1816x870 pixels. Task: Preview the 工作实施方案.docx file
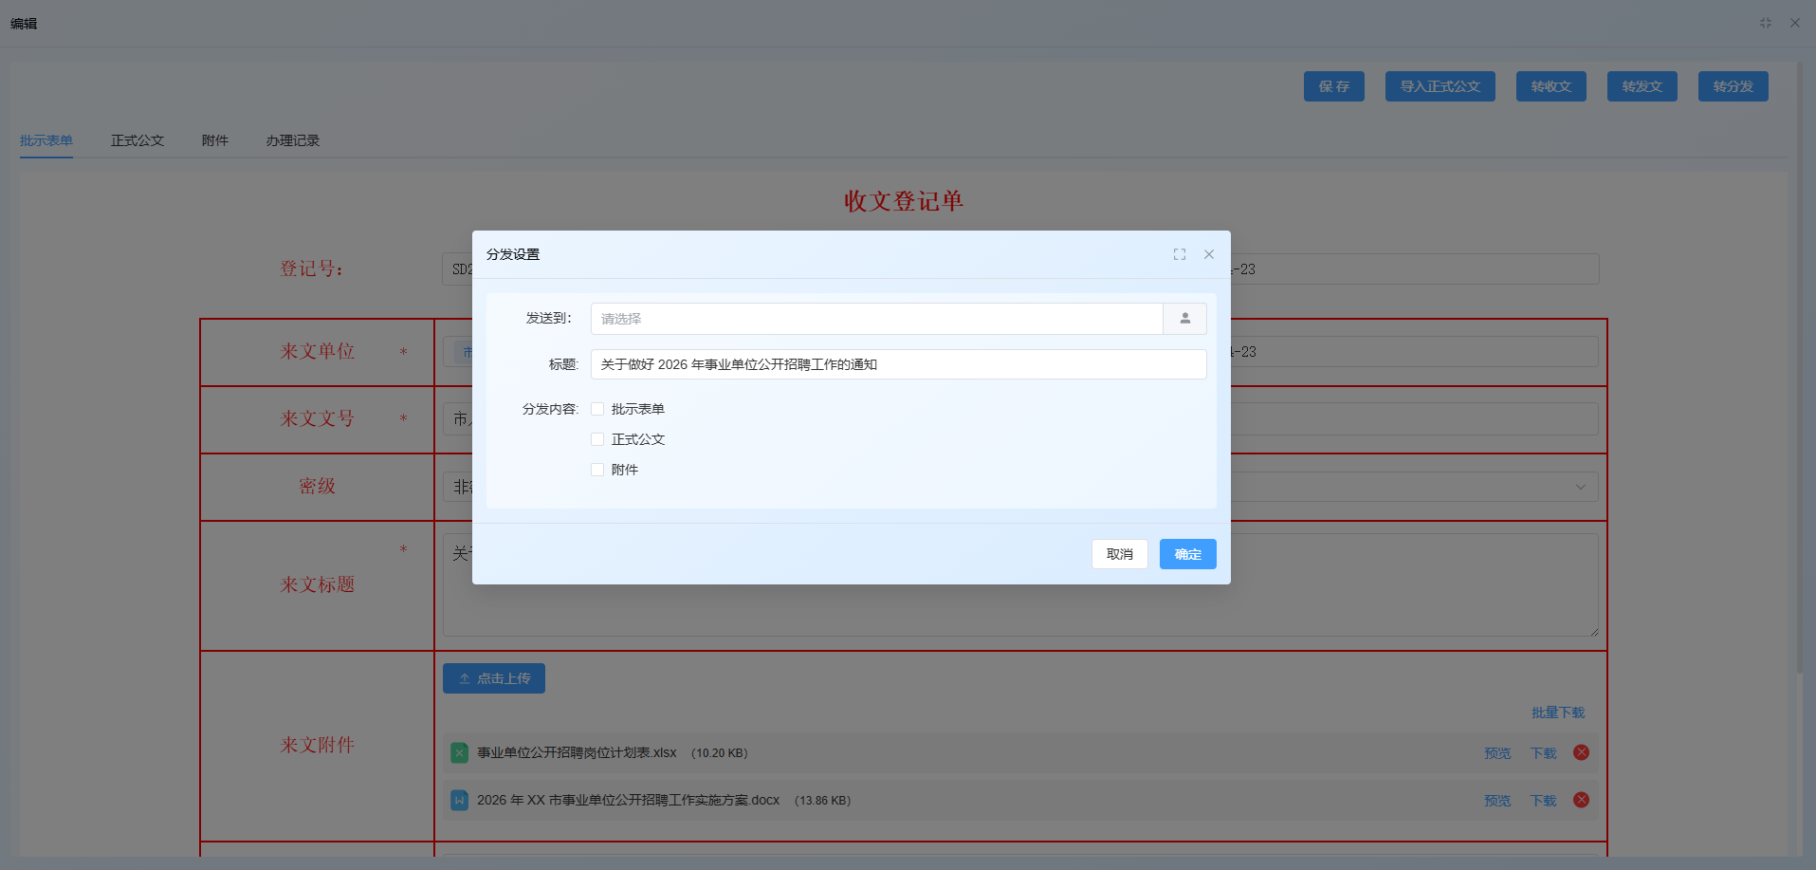pyautogui.click(x=1497, y=801)
